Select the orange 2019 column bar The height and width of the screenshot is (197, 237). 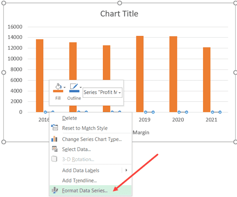(x=140, y=74)
